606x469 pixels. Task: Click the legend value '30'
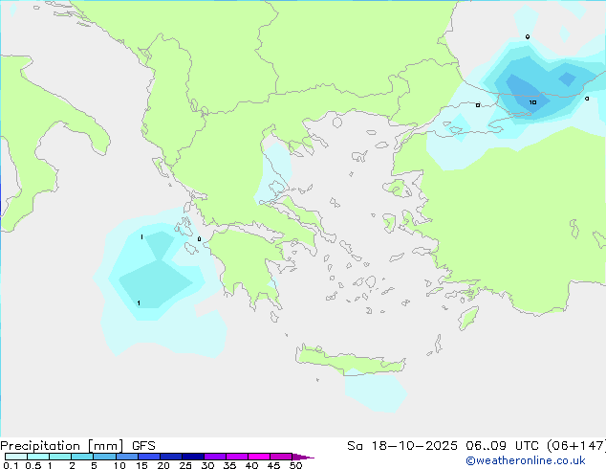coord(207,465)
